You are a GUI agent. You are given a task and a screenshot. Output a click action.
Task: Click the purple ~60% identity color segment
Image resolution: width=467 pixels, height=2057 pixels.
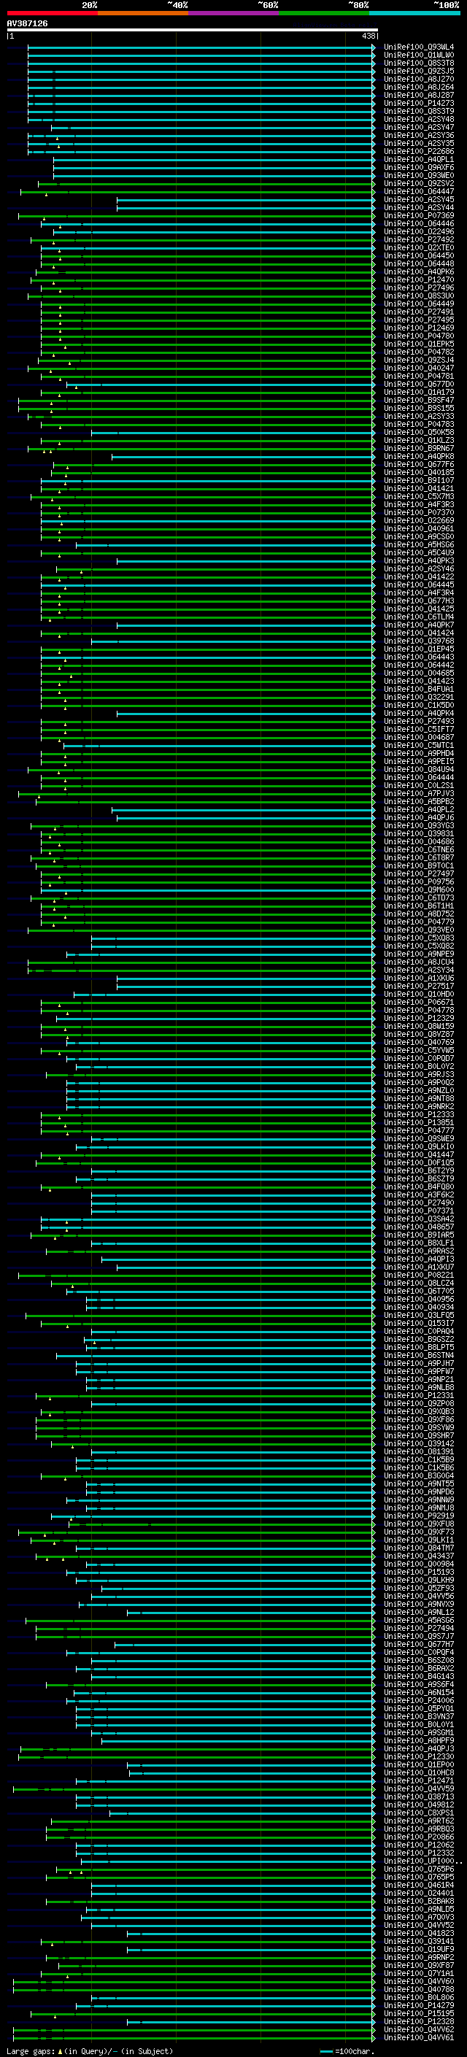233,13
